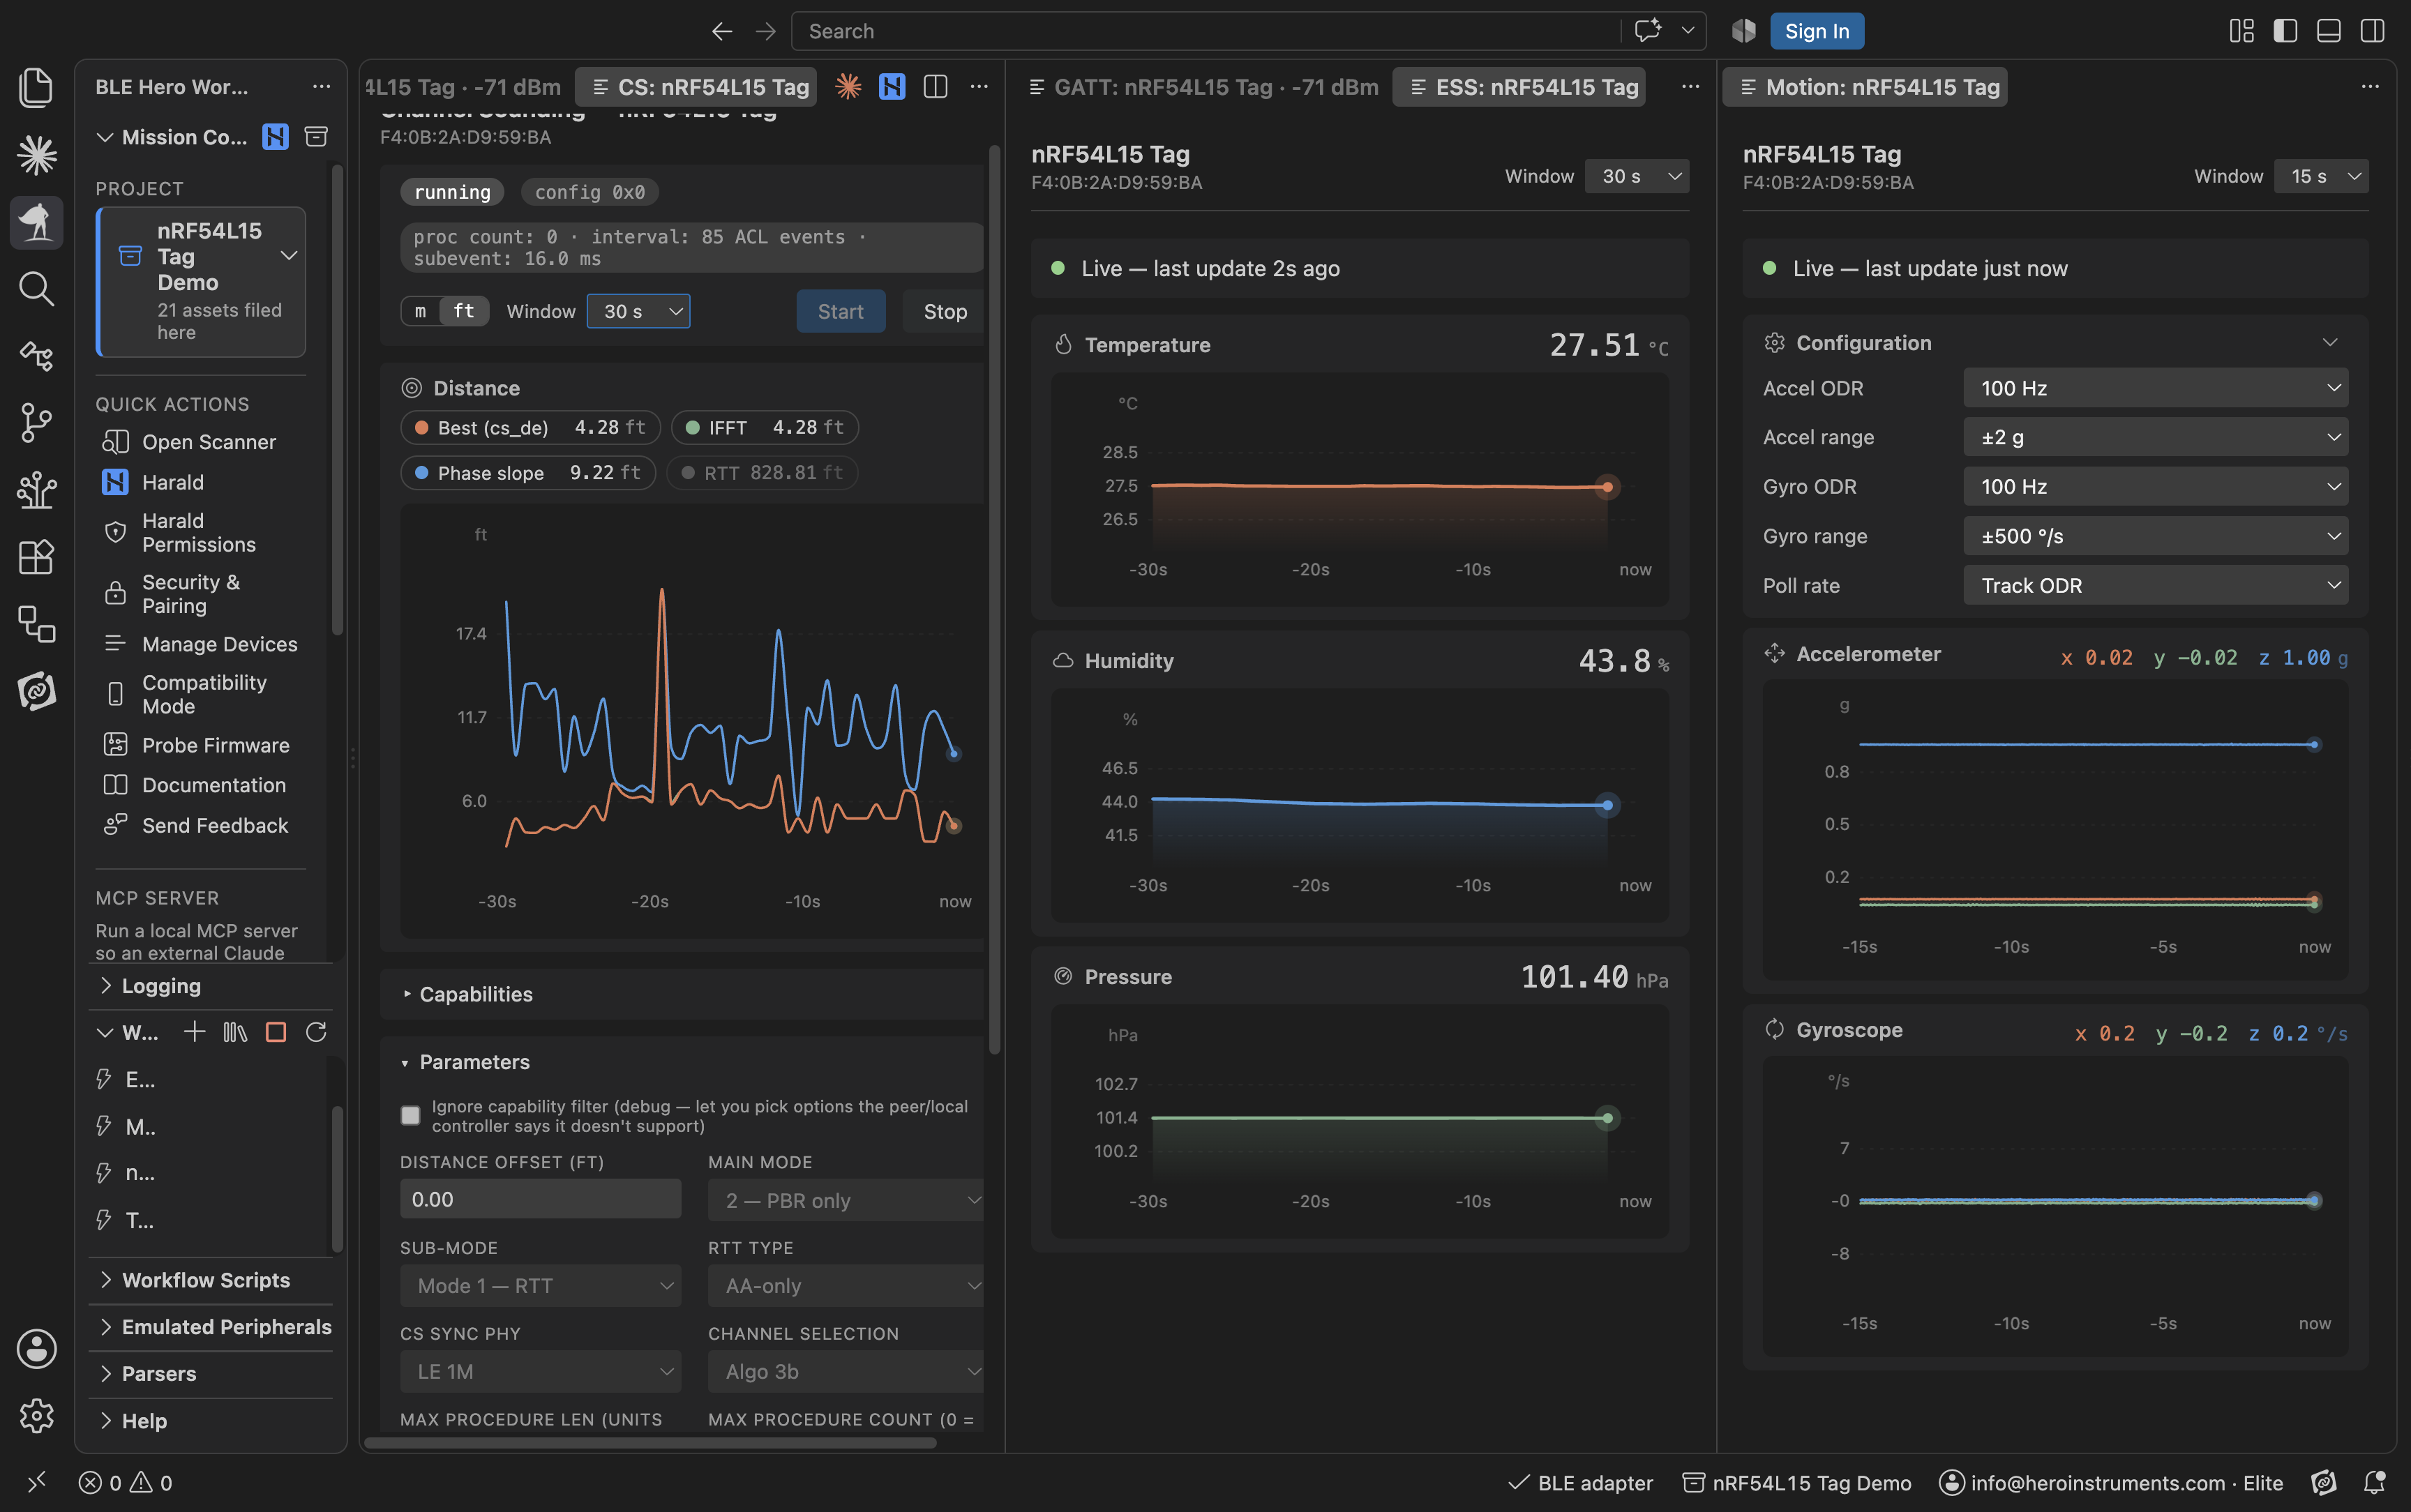Open the Source Control branch icon
2411x1512 pixels.
click(x=37, y=423)
